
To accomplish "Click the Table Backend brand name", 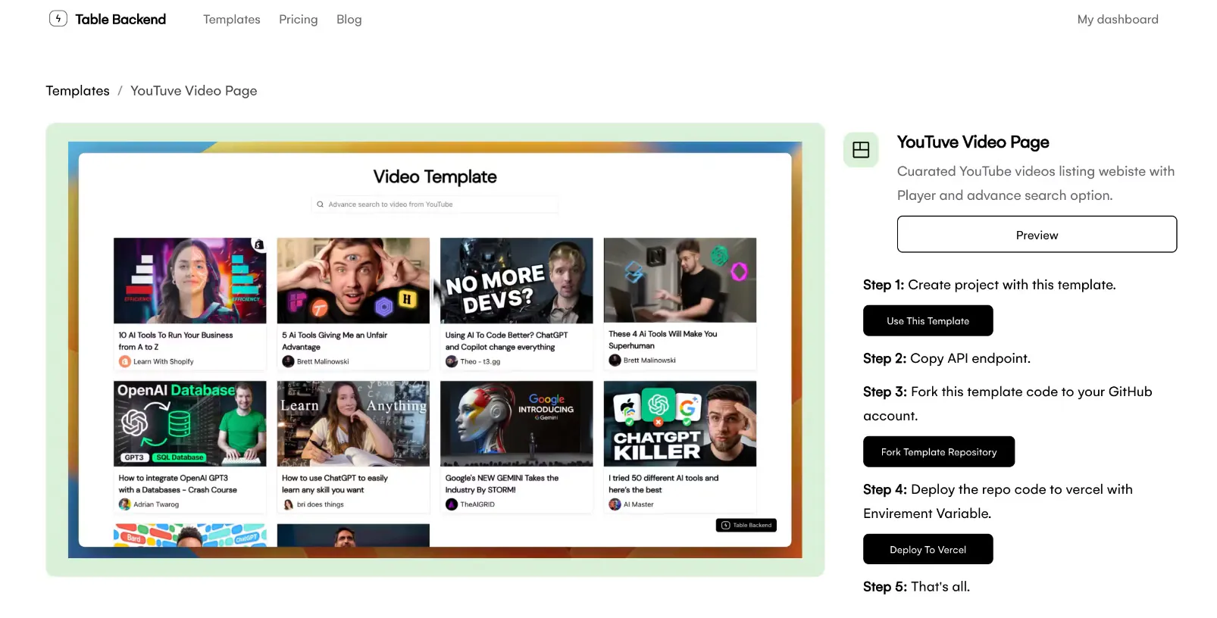I will [x=120, y=20].
